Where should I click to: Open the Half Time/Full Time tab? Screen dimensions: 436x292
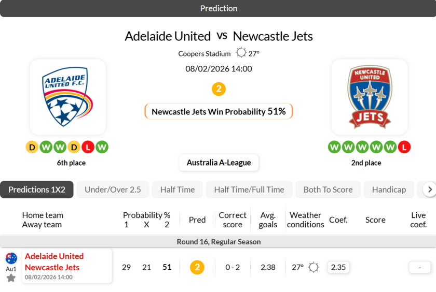(x=249, y=189)
